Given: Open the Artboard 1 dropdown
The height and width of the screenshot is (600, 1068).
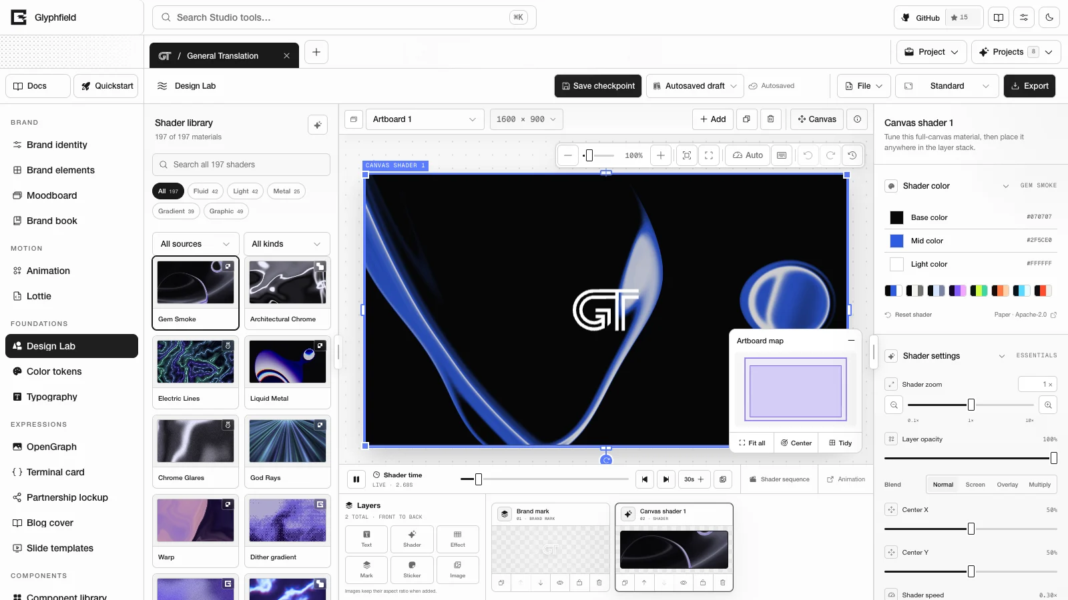Looking at the screenshot, I should click(x=425, y=119).
